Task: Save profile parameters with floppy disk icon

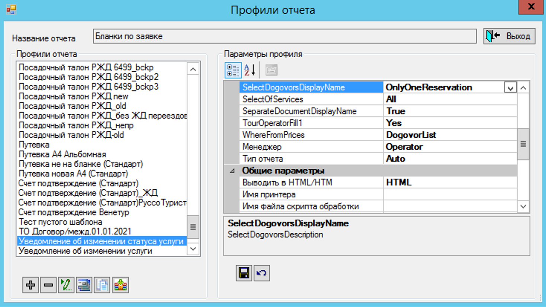Action: [244, 273]
